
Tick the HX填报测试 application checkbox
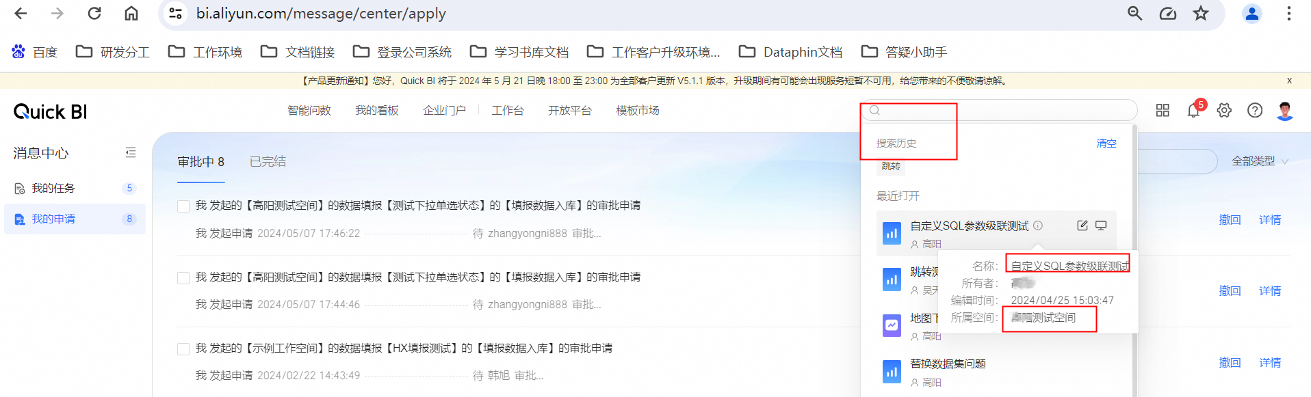coord(183,349)
